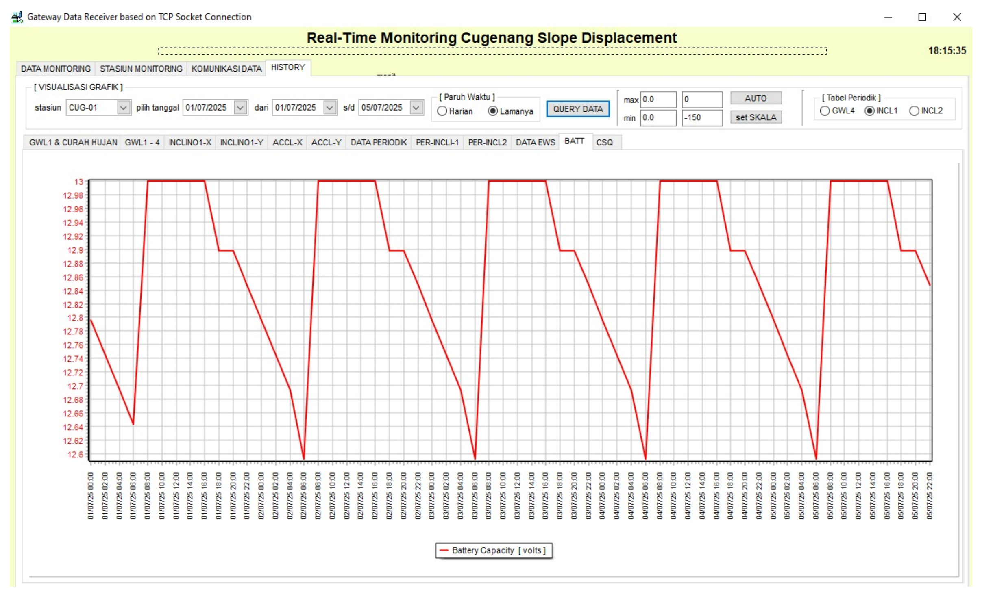Switch to the DATA MONITORING tab
982x596 pixels.
coord(56,69)
